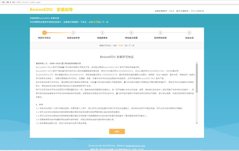Click the step 2 circle icon
This screenshot has height=151, width=239.
tap(73, 33)
